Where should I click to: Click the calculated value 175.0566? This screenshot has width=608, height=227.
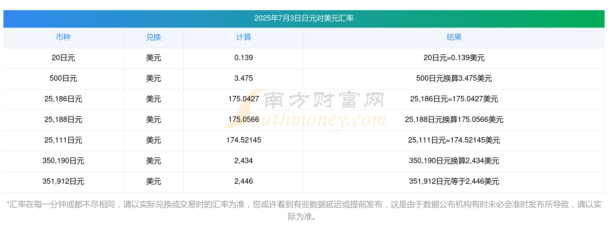click(244, 120)
